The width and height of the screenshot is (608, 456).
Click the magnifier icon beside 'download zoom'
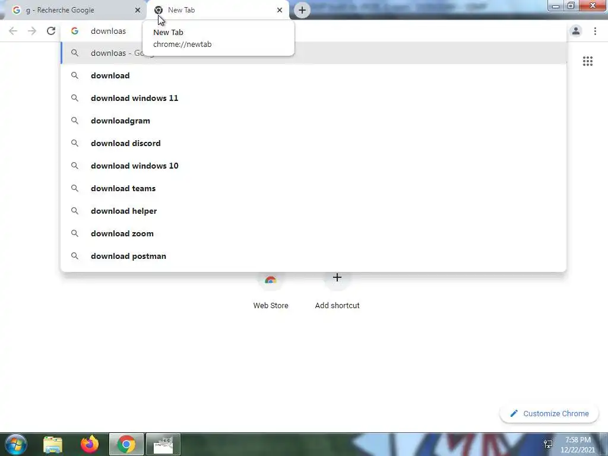pyautogui.click(x=75, y=233)
